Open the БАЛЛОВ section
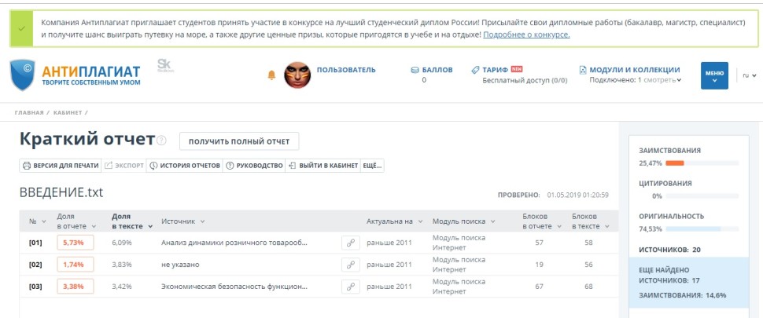 click(432, 70)
